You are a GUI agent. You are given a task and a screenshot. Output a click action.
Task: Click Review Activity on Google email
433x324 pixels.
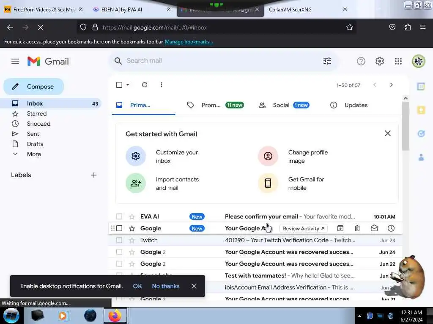click(304, 228)
